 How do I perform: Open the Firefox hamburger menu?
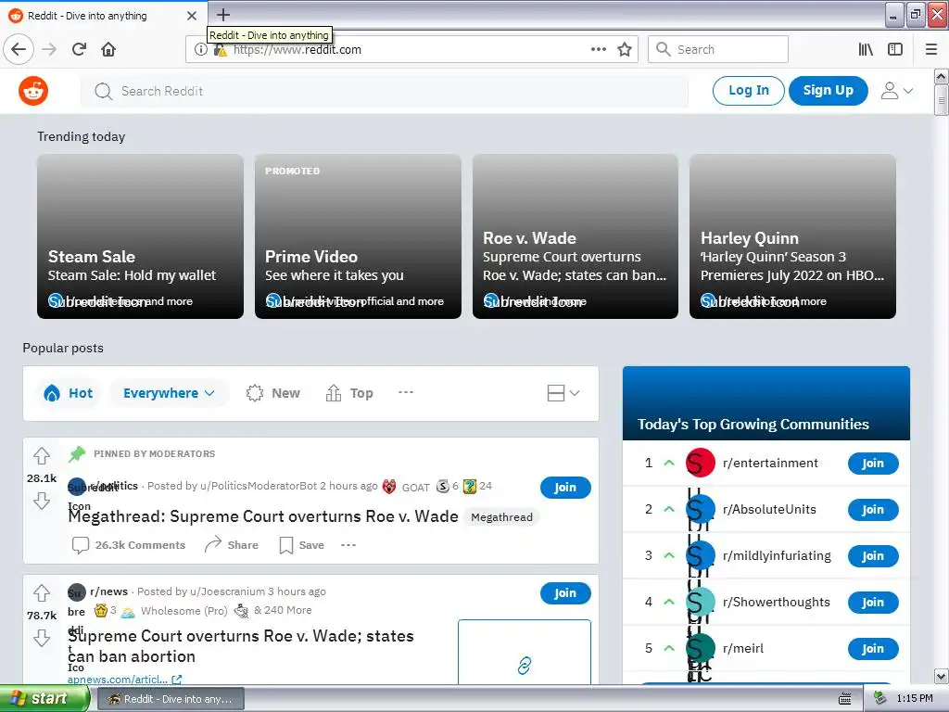click(x=930, y=49)
